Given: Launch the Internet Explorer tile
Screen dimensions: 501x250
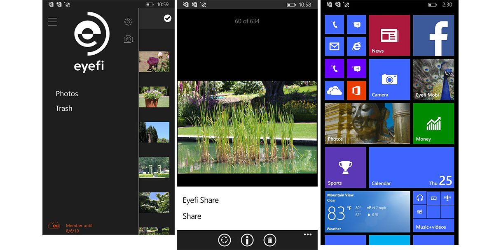Looking at the screenshot, I should pyautogui.click(x=356, y=46).
